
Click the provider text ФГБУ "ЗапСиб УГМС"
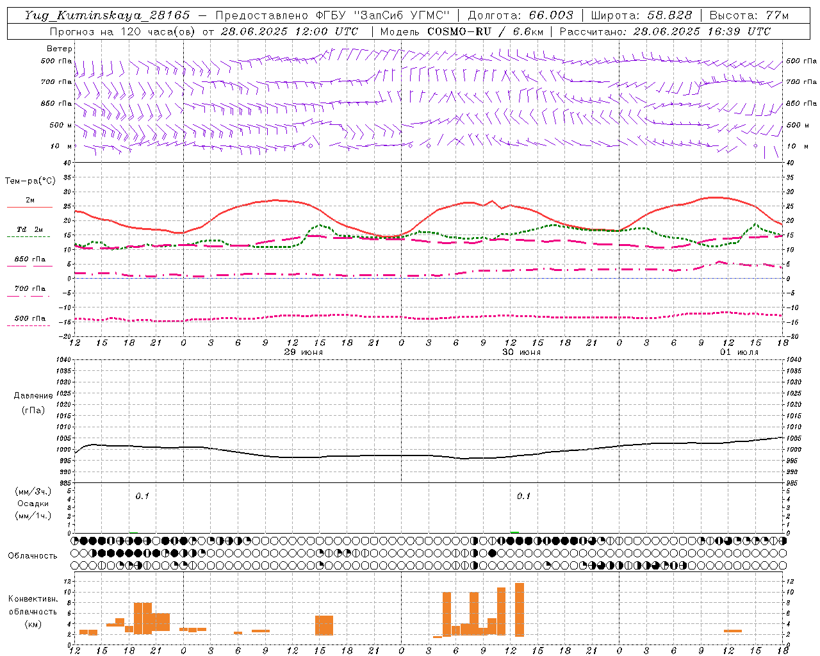pos(384,15)
